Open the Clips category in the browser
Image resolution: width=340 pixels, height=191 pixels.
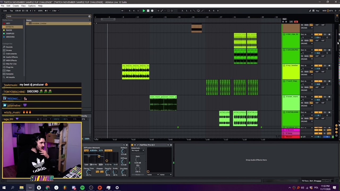[x=8, y=71]
